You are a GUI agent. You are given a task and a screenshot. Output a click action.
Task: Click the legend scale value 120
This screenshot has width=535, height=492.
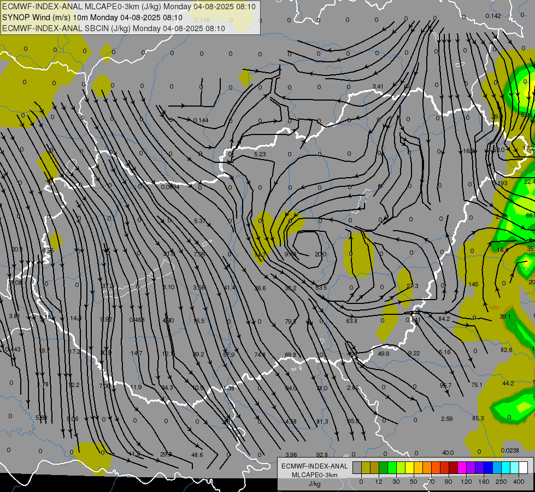click(x=466, y=482)
